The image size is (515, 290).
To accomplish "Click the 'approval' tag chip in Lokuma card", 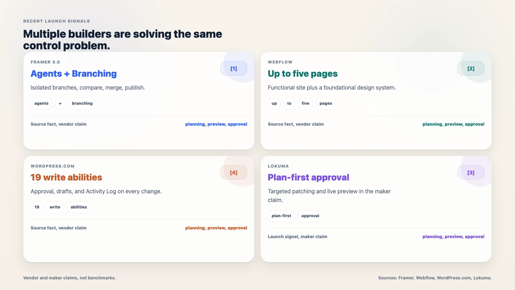I will pos(310,216).
